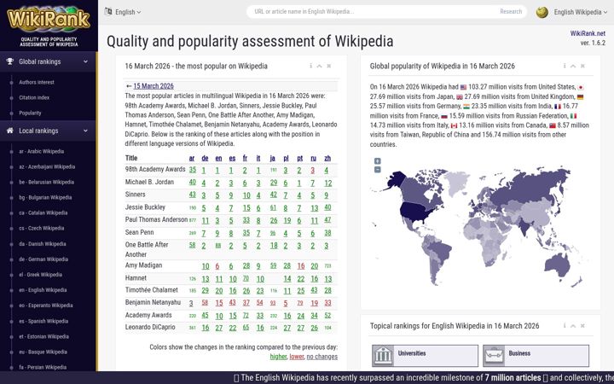Click the 'higher' legend link

(x=278, y=357)
